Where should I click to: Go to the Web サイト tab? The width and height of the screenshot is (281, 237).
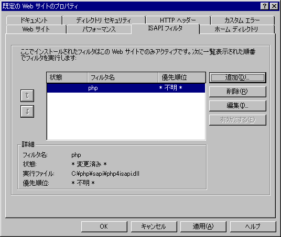click(36, 29)
